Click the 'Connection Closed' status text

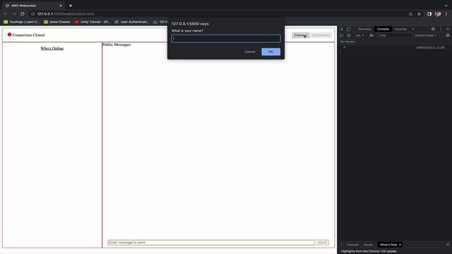click(x=28, y=35)
